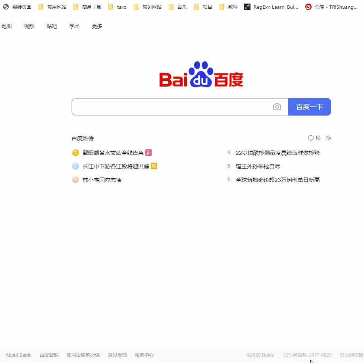This screenshot has width=364, height=363.
Task: Click the rank 1 gold badge
Action: pyautogui.click(x=75, y=153)
